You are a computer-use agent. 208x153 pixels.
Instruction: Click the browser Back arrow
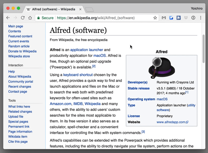click(8, 18)
